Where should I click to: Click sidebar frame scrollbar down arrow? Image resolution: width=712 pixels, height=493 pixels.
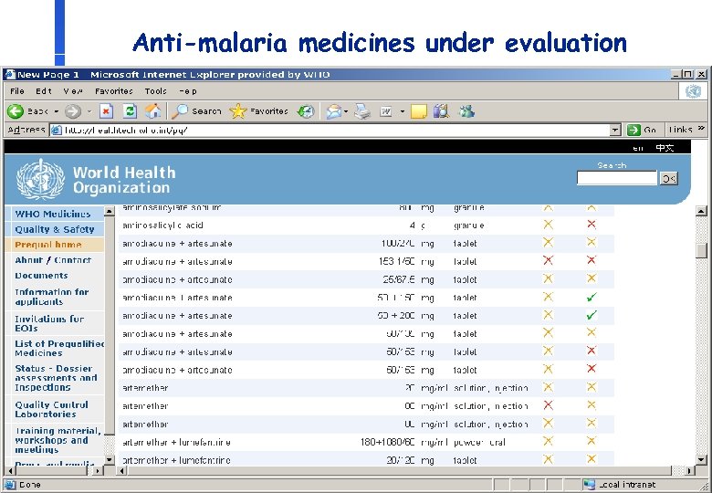(109, 459)
